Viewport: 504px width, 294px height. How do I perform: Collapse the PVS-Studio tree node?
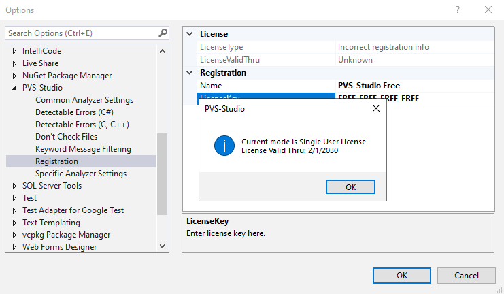(x=15, y=88)
